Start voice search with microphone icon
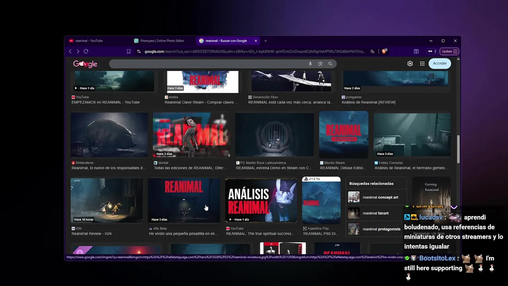The image size is (508, 286). point(310,64)
